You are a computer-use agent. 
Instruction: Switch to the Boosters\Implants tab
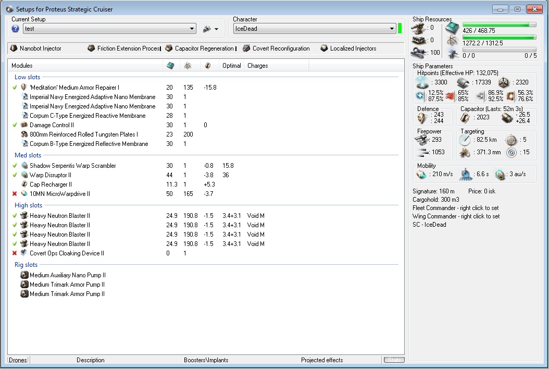206,360
